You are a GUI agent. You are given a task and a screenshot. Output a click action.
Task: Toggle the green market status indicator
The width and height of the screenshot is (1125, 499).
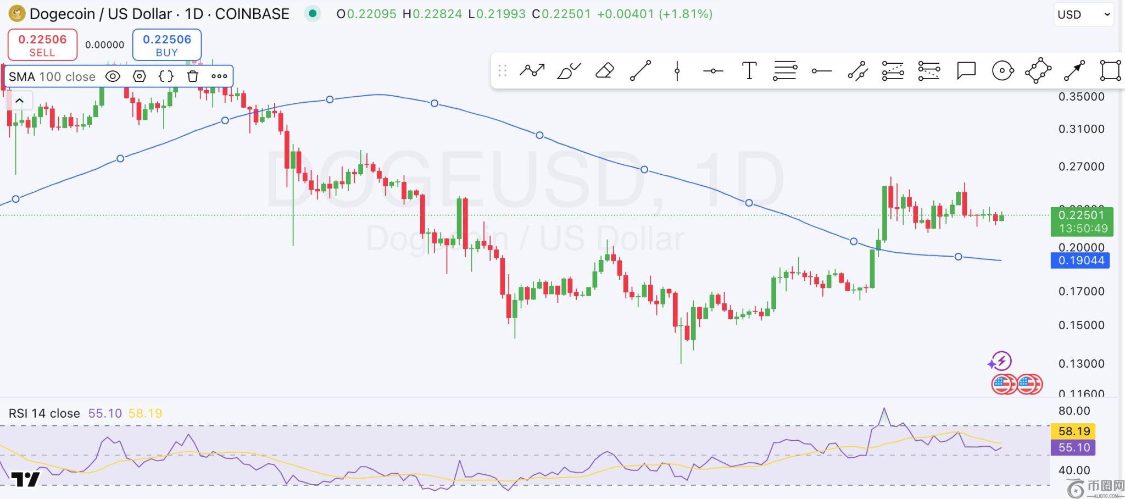313,14
